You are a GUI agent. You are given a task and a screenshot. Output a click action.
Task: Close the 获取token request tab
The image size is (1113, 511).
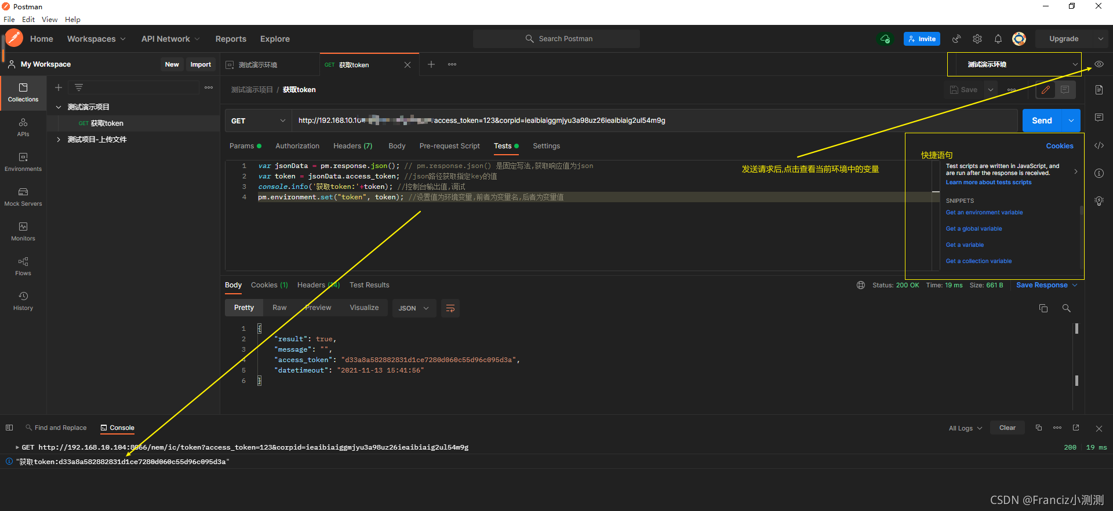[x=408, y=65]
